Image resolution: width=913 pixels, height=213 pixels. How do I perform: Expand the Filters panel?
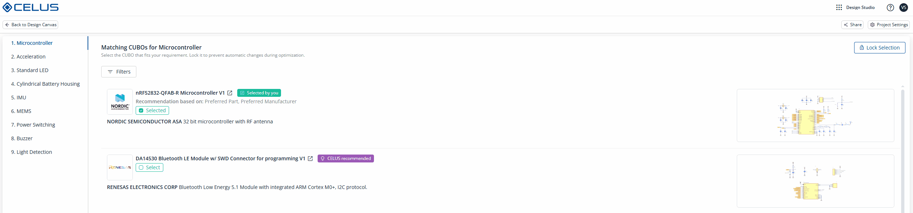click(119, 72)
